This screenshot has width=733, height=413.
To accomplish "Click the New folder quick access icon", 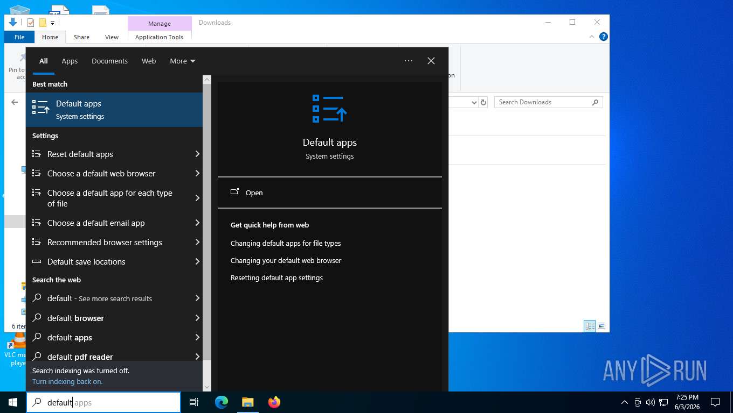I will pyautogui.click(x=43, y=23).
